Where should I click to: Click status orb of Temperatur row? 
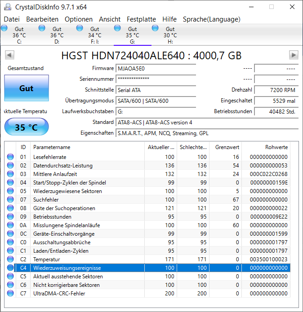point(10,259)
